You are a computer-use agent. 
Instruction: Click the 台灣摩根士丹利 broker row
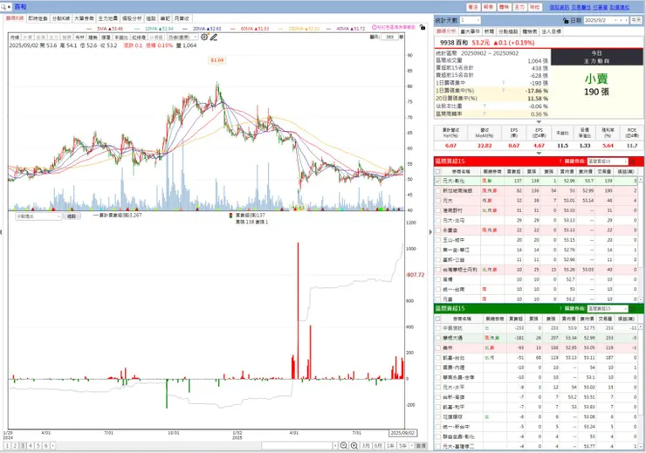point(536,270)
